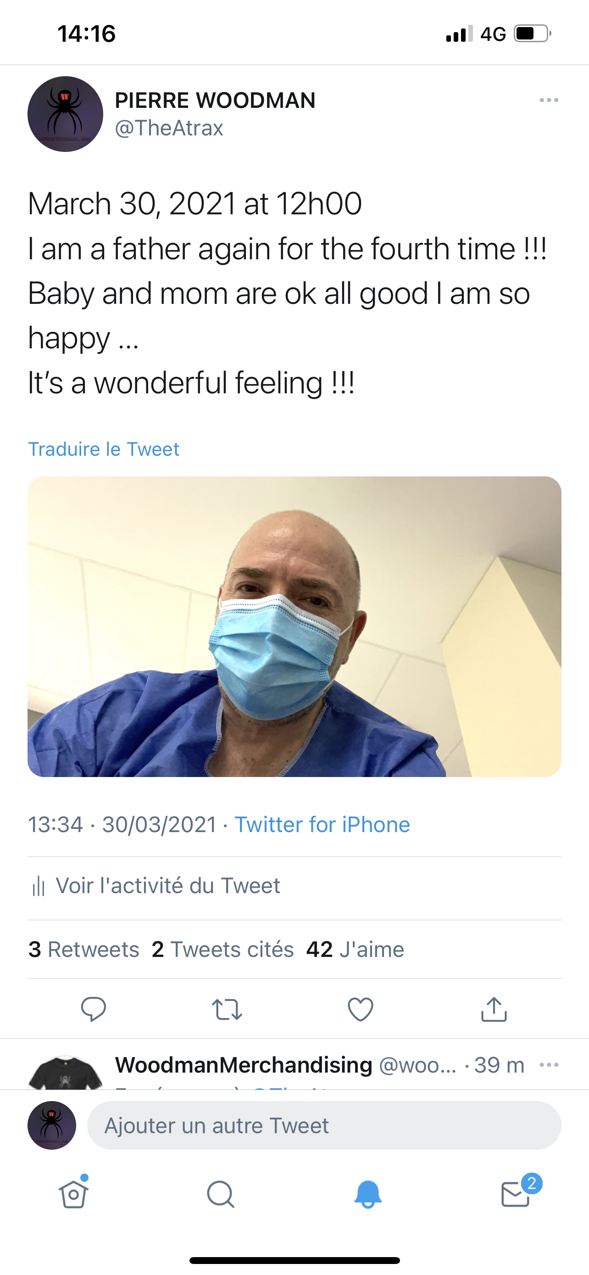Viewport: 589px width, 1275px height.
Task: Like the tweet with the heart icon
Action: tap(361, 1009)
